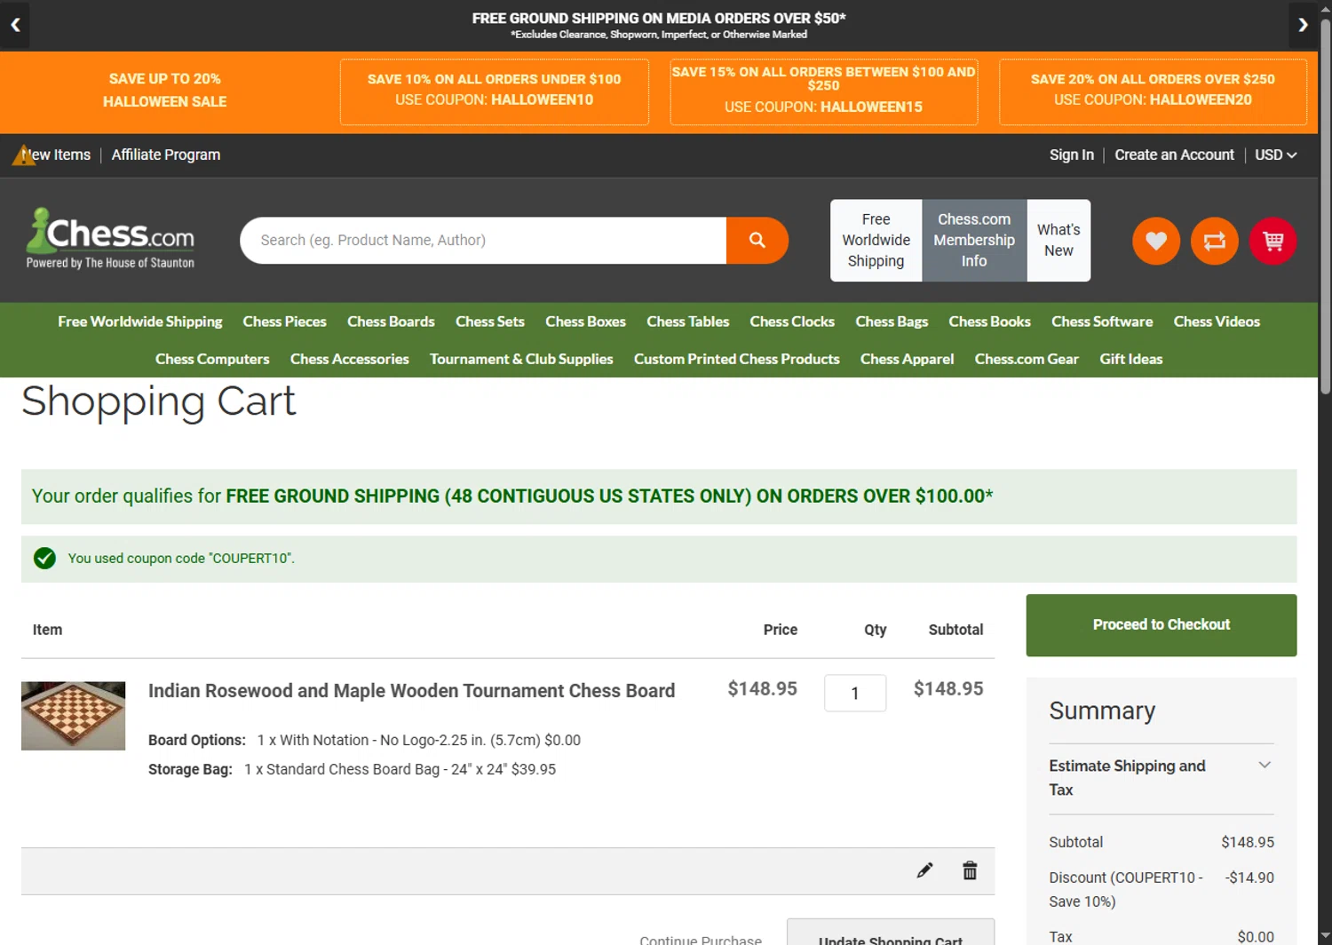The width and height of the screenshot is (1332, 945).
Task: Open the Chess Accessories menu
Action: coord(349,359)
